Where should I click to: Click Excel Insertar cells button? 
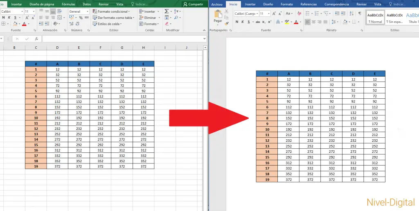149,11
